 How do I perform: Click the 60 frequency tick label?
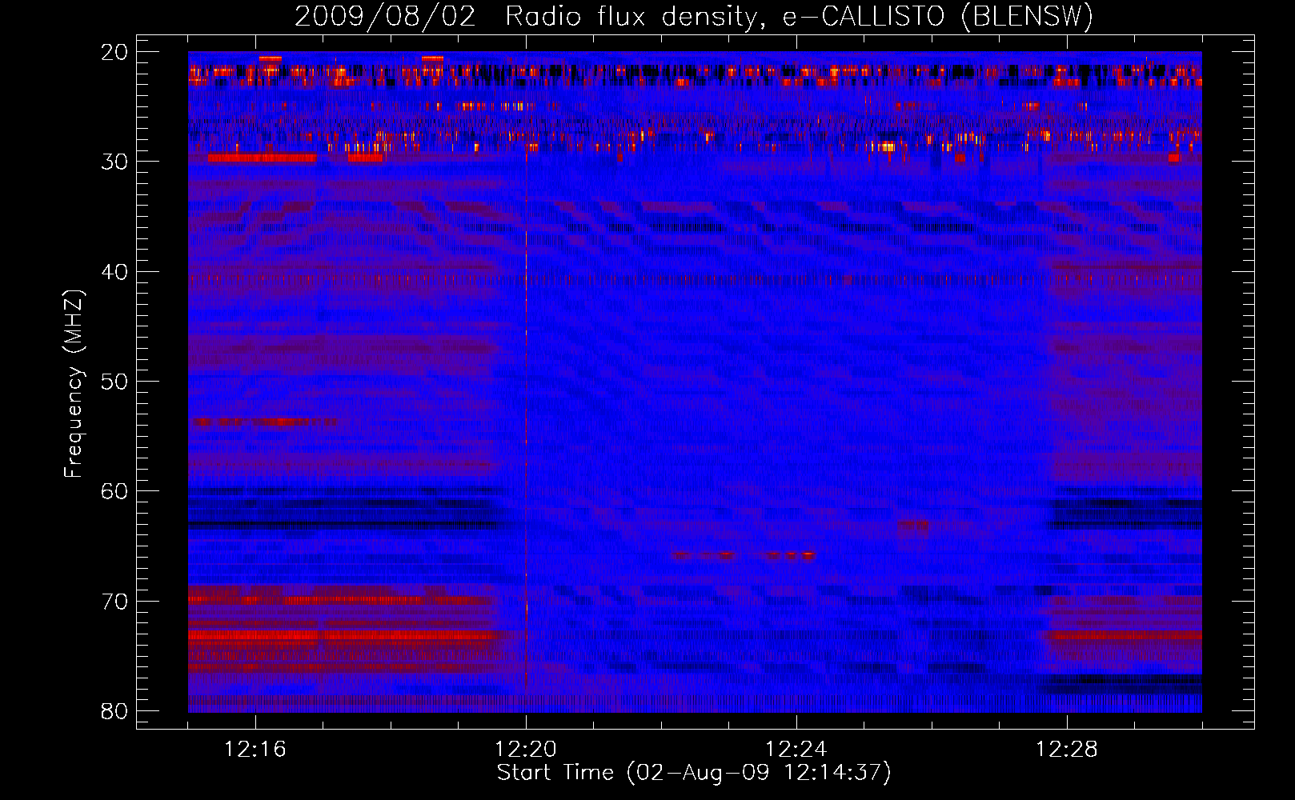point(114,490)
